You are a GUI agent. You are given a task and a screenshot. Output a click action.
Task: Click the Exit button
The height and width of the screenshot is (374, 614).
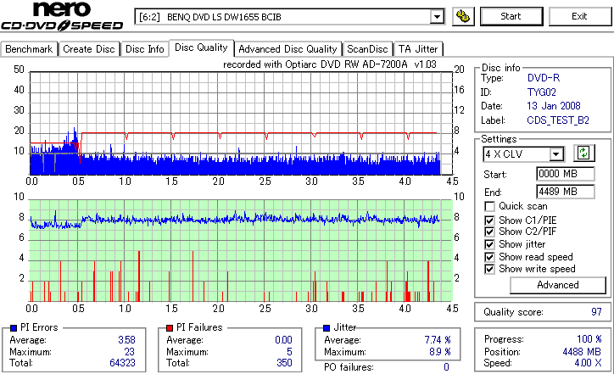pyautogui.click(x=579, y=16)
